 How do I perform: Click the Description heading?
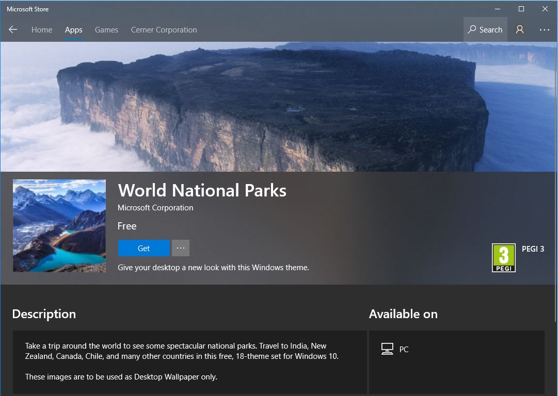(44, 313)
